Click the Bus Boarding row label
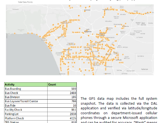The height and width of the screenshot is (123, 165). pos(13,89)
